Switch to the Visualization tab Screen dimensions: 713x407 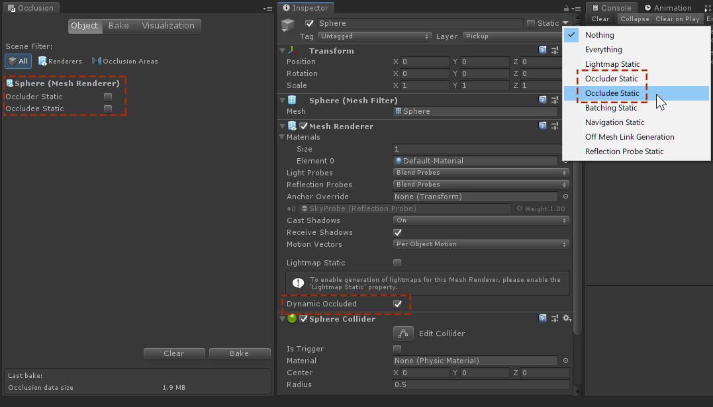(x=168, y=26)
